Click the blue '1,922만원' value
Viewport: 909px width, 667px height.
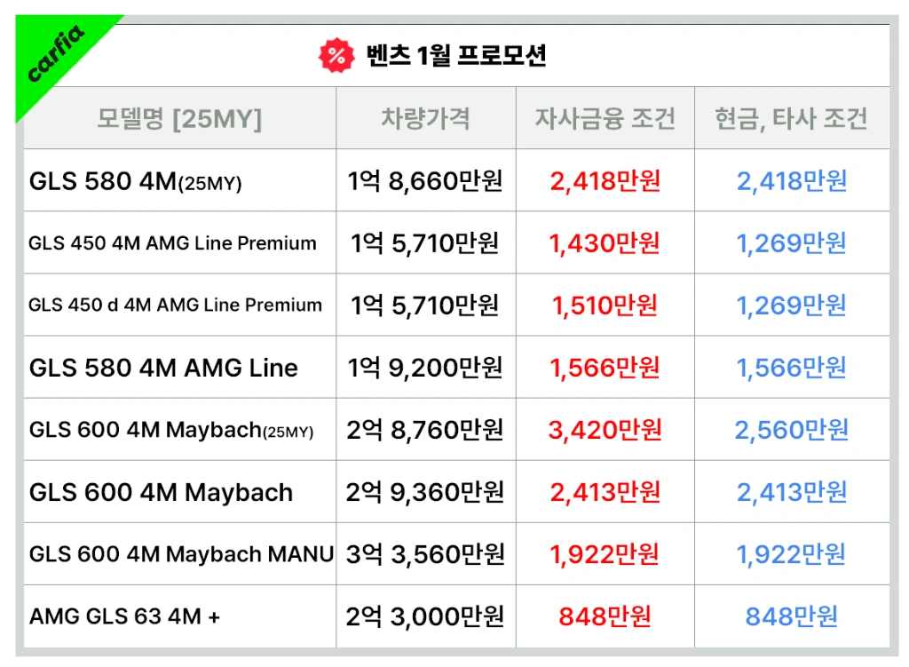791,554
